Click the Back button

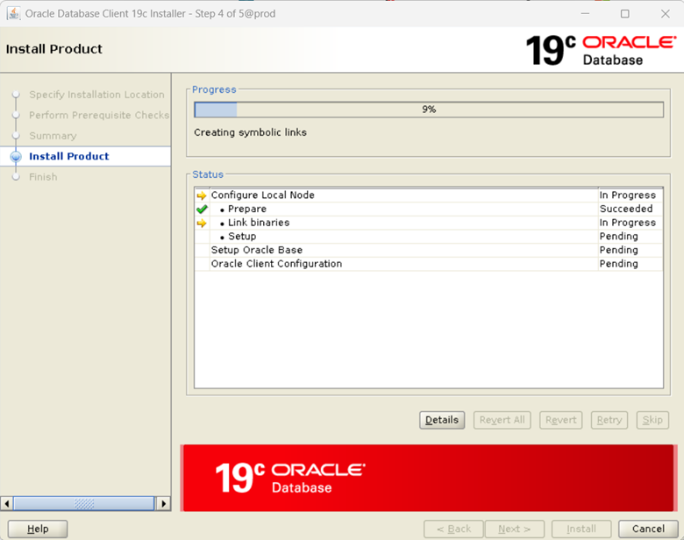[x=453, y=529]
